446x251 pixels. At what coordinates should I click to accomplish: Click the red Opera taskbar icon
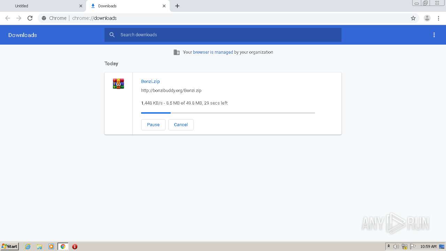click(75, 246)
